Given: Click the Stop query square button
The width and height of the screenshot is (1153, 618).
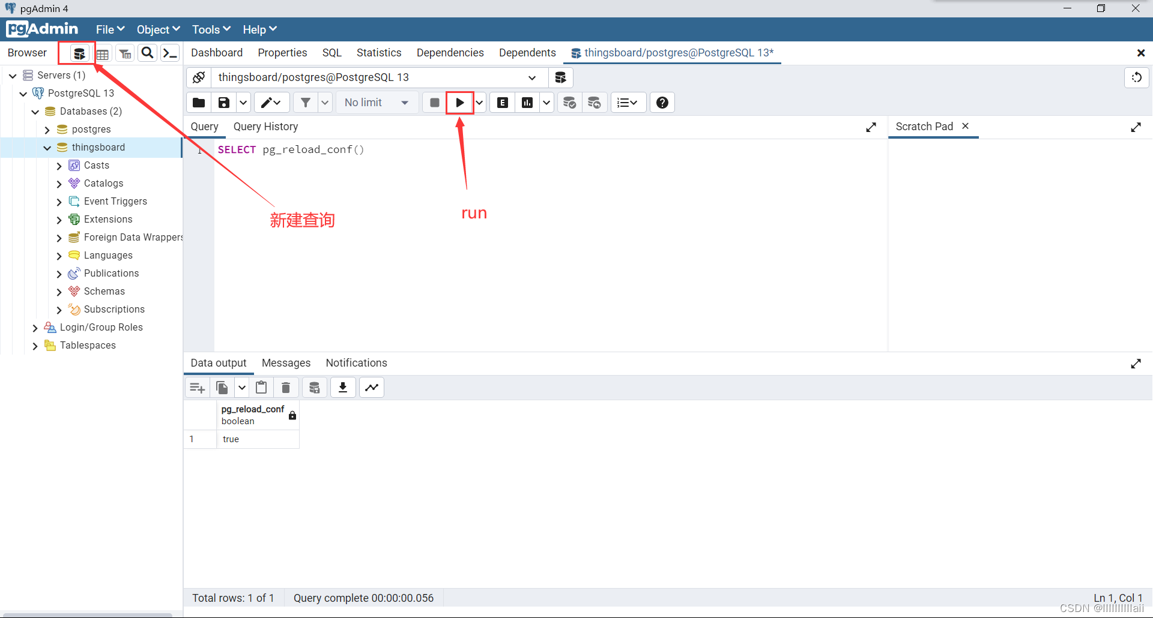Looking at the screenshot, I should coord(435,103).
